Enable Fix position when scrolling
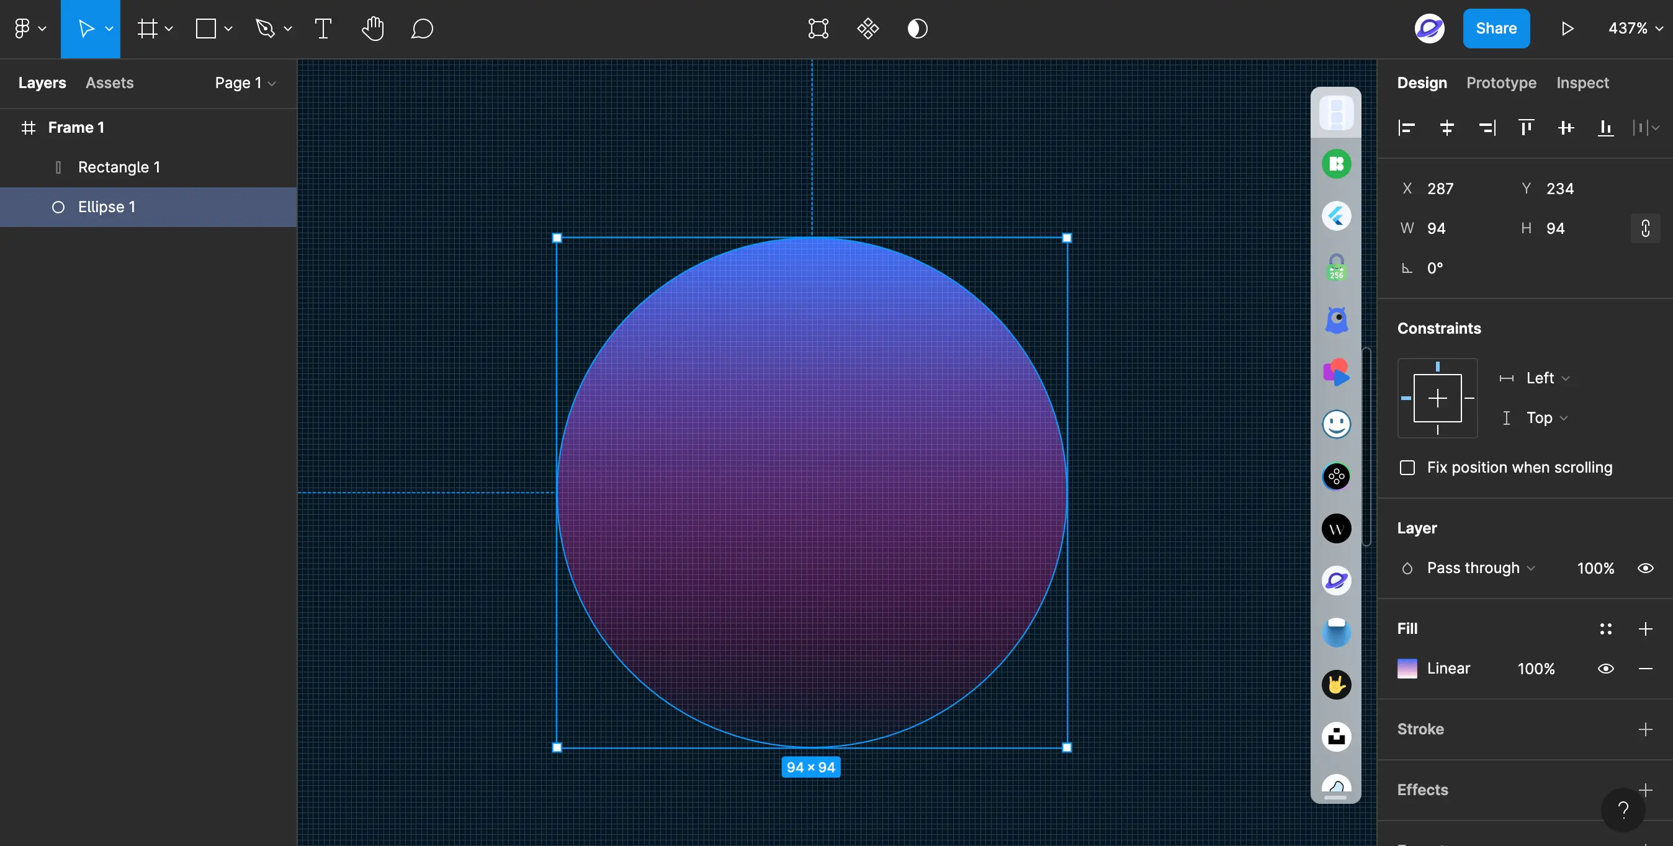The image size is (1673, 846). click(x=1407, y=468)
